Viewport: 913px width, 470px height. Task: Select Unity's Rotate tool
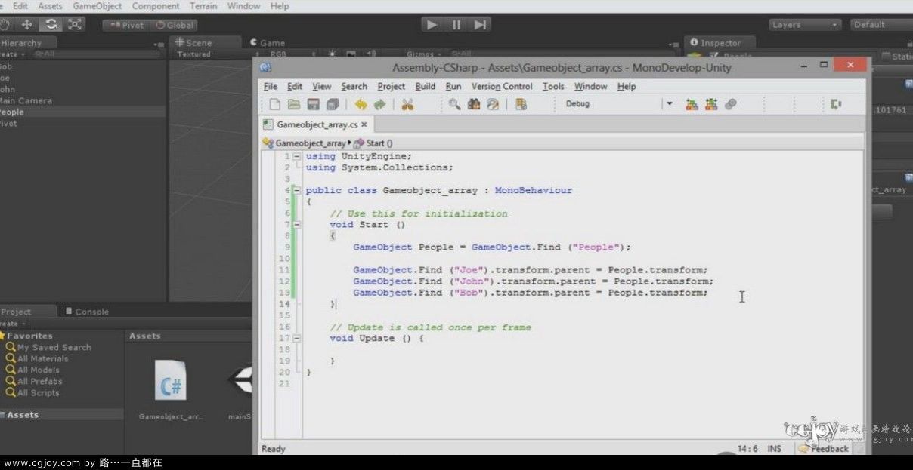tap(50, 24)
